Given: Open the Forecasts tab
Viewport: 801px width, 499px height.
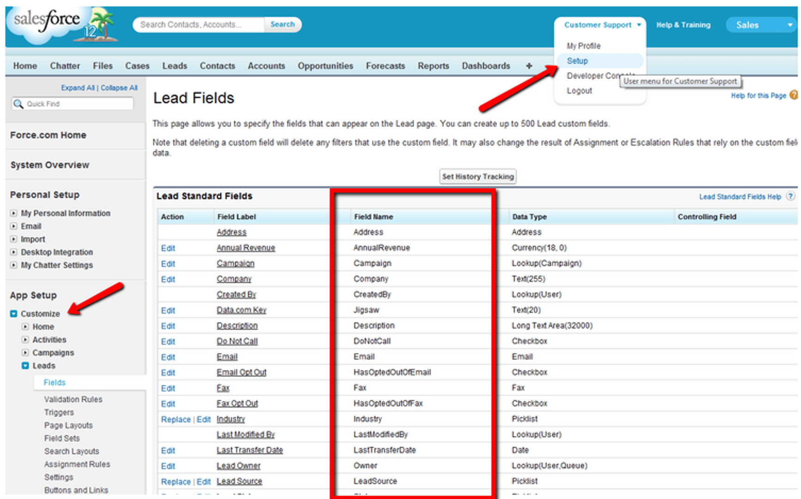Looking at the screenshot, I should tap(385, 66).
